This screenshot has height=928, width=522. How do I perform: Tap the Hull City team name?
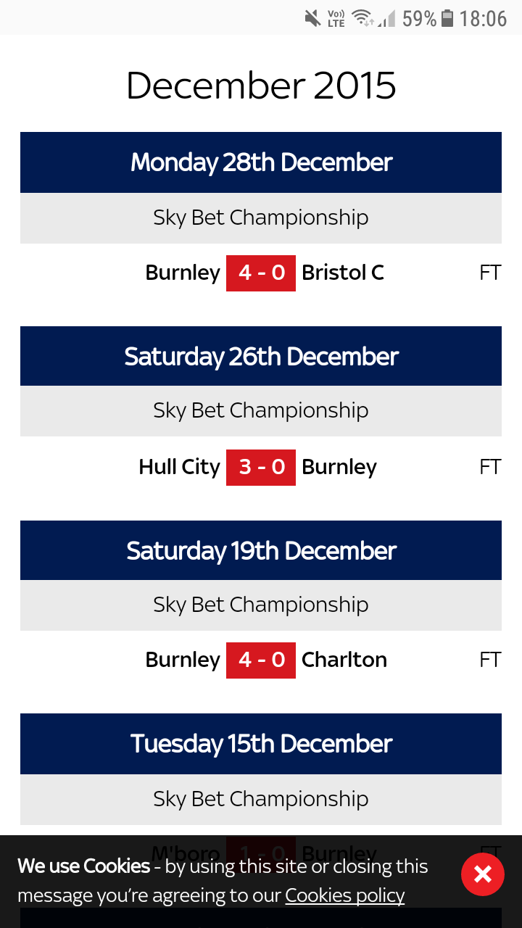(x=179, y=467)
